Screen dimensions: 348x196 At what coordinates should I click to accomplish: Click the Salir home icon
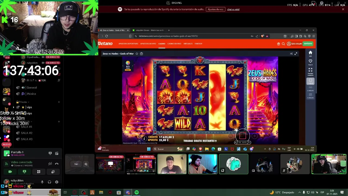point(310,54)
